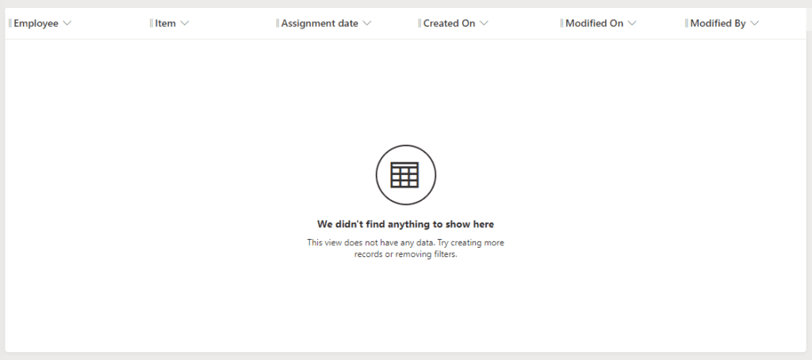Click the Modified By column header text
The height and width of the screenshot is (360, 812).
718,24
